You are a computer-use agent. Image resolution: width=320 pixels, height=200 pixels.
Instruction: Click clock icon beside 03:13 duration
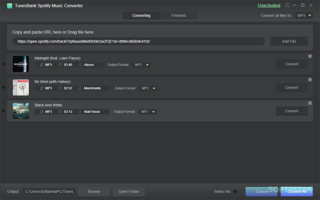pos(60,112)
